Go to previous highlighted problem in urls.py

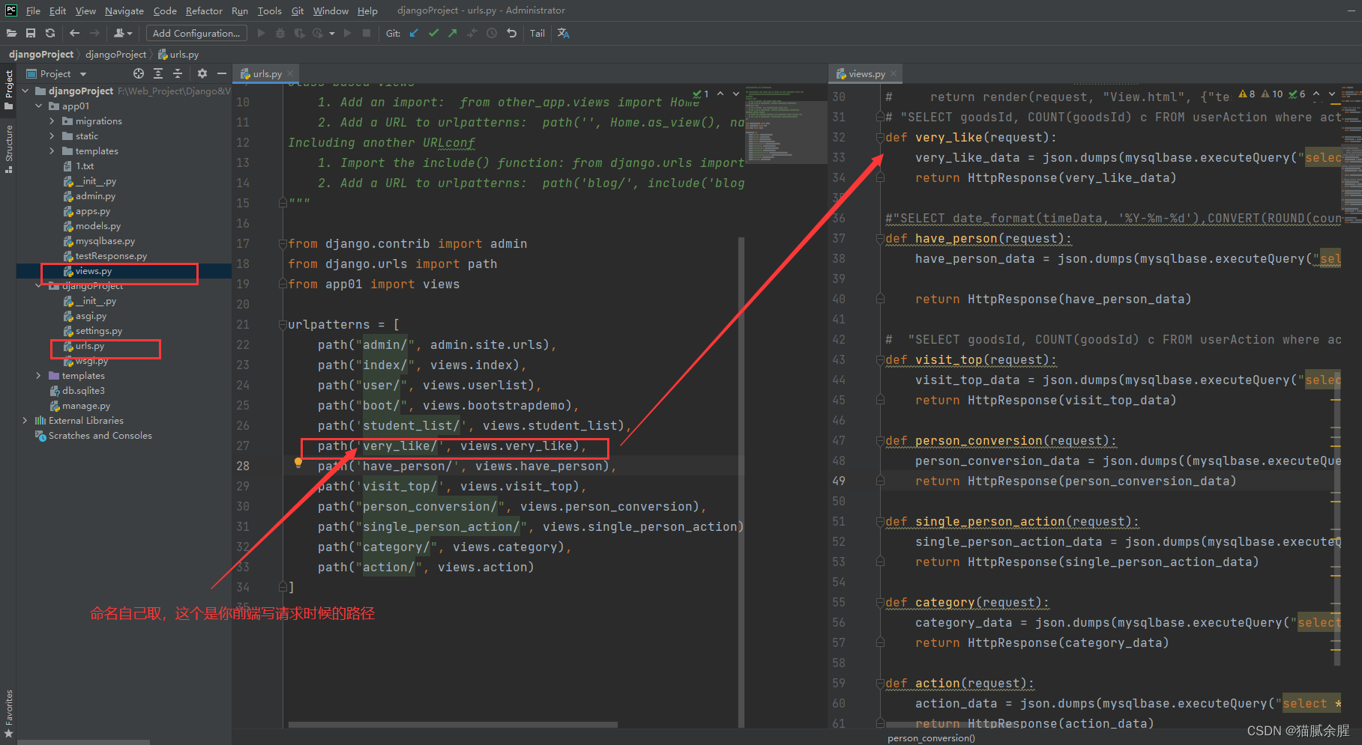(x=720, y=94)
